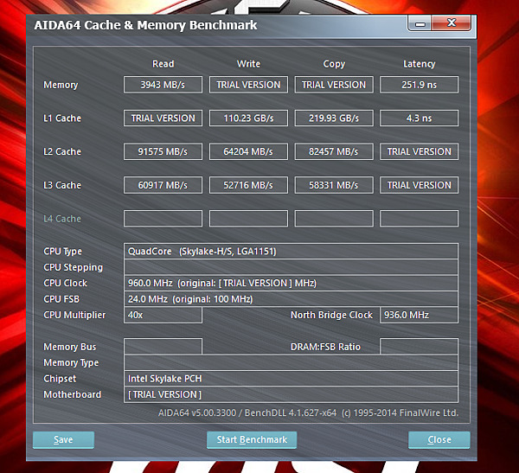Click the CPU Multiplier 40x field
The height and width of the screenshot is (473, 519).
click(x=163, y=315)
